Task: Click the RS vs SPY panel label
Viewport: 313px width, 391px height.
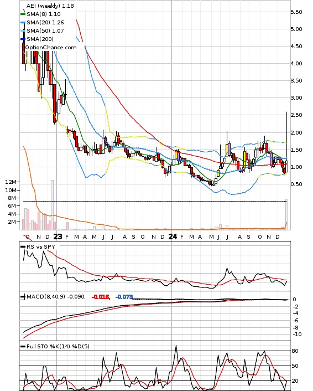Action: coord(41,246)
